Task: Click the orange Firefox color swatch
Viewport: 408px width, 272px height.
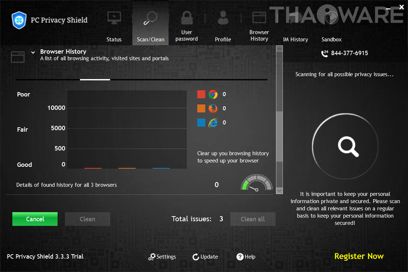Action: click(201, 108)
